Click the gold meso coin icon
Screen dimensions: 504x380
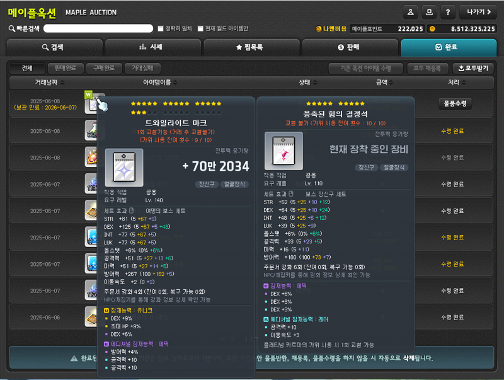[432, 29]
